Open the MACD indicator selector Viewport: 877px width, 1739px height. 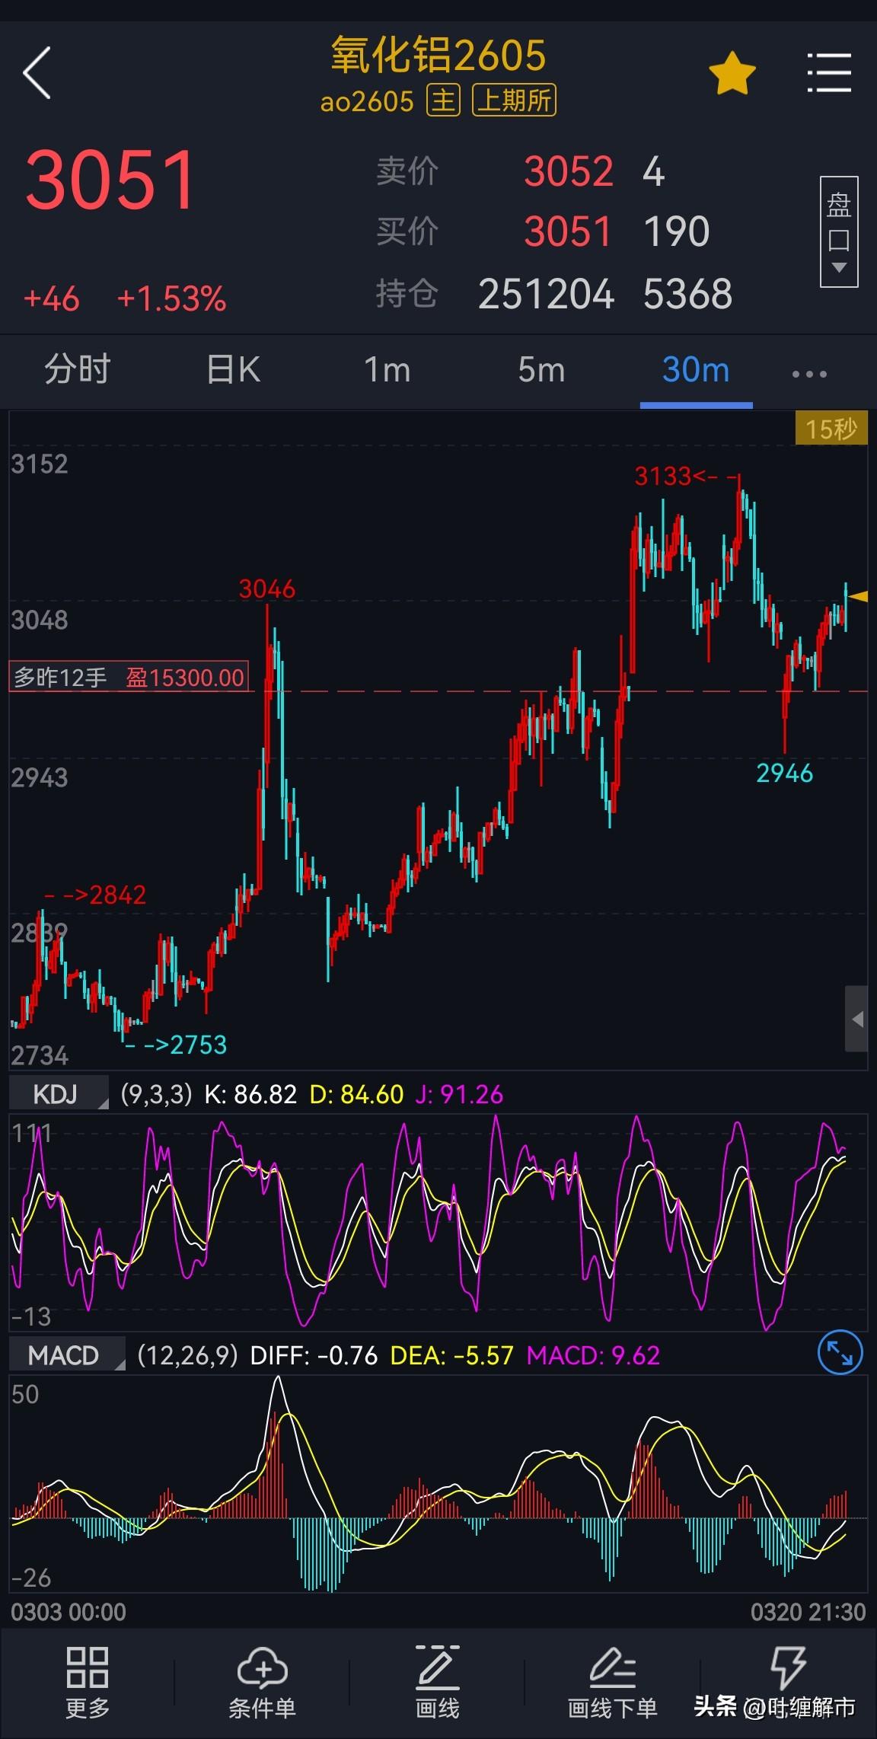[x=67, y=1355]
